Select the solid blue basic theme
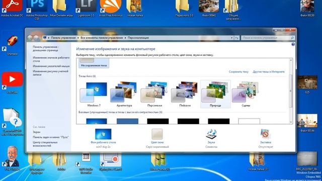Viewport: 322px width, 181px height. click(127, 121)
